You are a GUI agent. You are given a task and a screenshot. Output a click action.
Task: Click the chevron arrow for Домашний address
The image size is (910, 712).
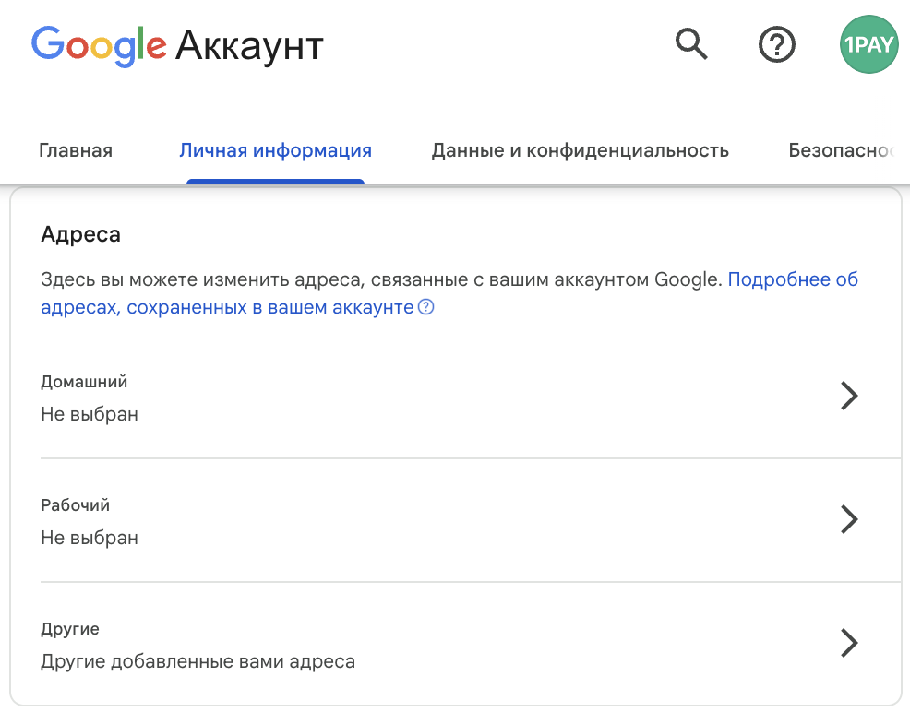click(x=849, y=397)
